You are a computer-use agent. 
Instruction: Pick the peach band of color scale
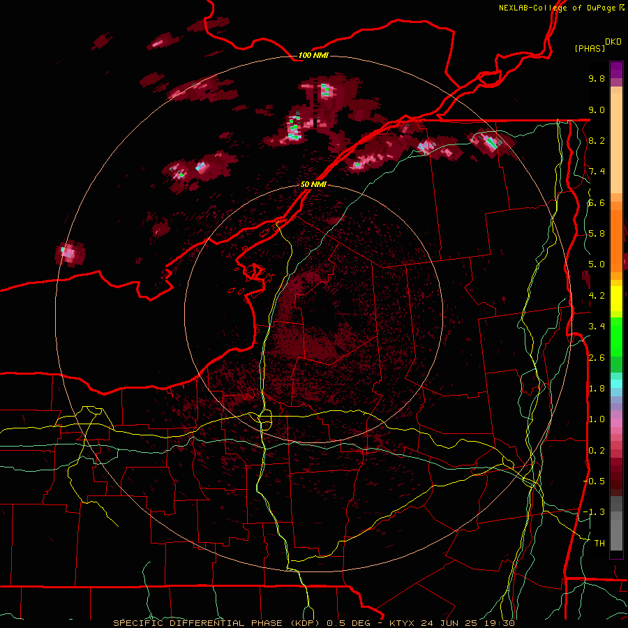616,144
